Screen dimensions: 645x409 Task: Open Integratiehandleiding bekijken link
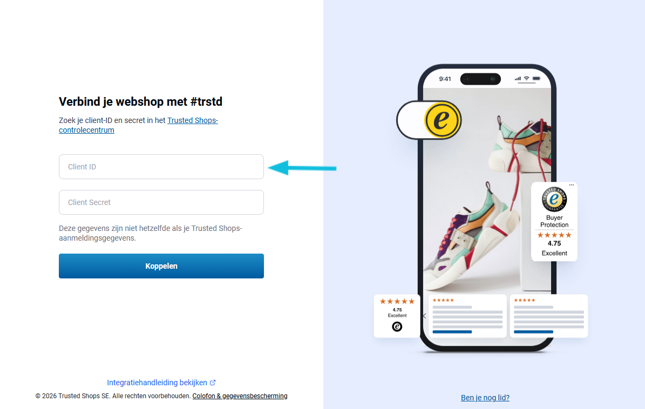[x=157, y=383]
